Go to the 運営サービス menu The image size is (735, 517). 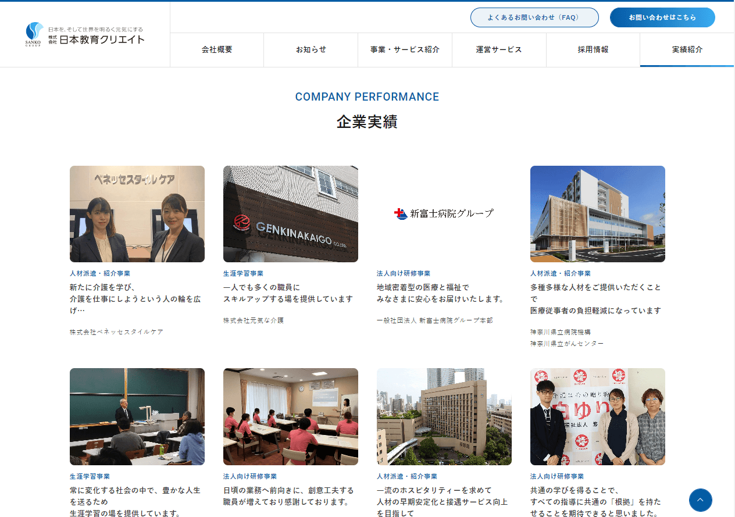pos(499,50)
